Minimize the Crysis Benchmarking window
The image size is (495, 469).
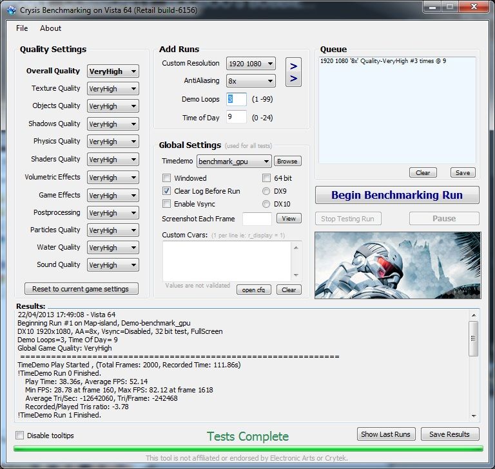432,7
